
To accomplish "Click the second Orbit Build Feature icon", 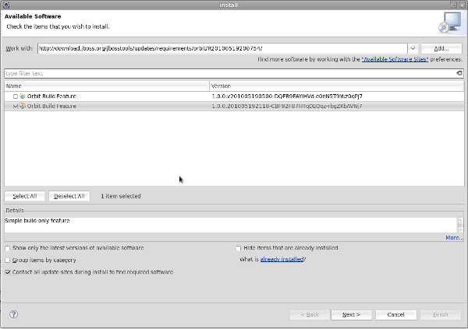I will [23, 105].
